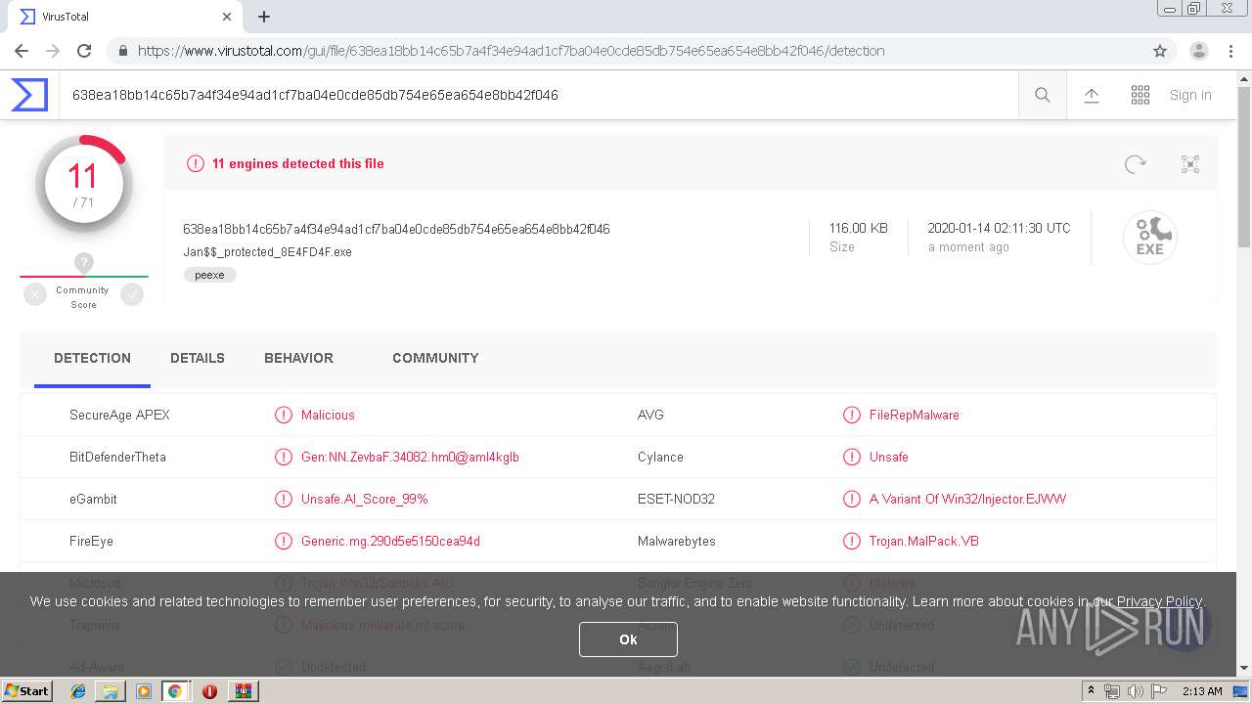Click the hash search input field
Screen dimensions: 1252x704
pos(538,95)
